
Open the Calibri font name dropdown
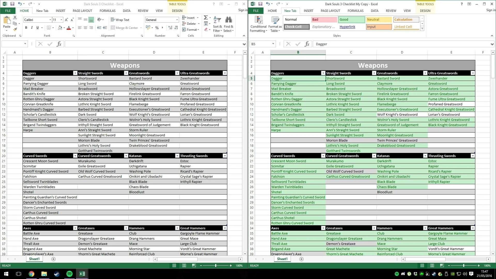[x=50, y=20]
